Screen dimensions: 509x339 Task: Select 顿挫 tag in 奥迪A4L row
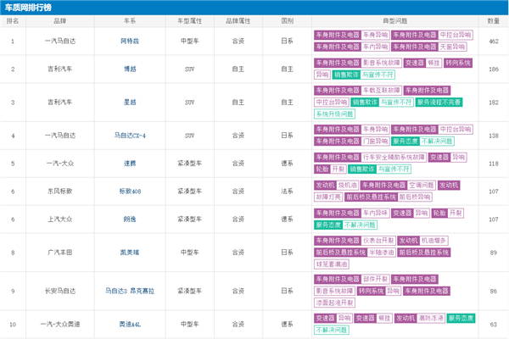pyautogui.click(x=384, y=319)
